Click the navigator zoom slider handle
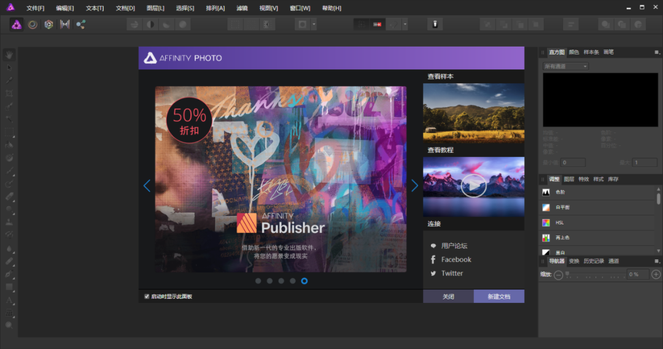 point(567,274)
